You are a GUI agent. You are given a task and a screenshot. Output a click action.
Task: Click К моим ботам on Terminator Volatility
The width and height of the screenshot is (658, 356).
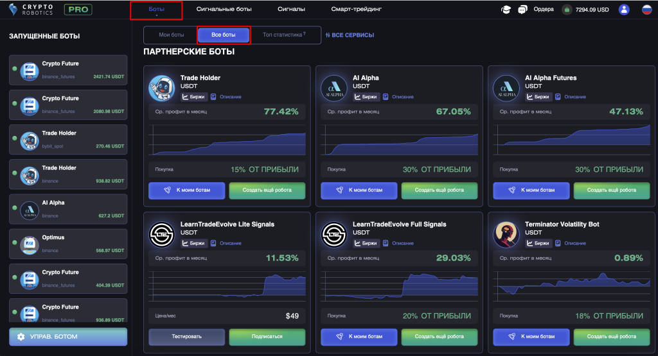pyautogui.click(x=531, y=337)
